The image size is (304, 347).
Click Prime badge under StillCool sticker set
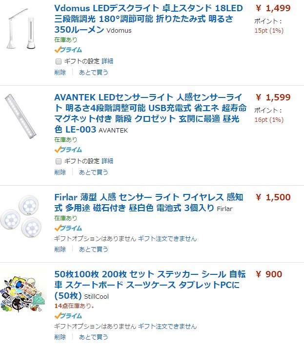pyautogui.click(x=68, y=316)
